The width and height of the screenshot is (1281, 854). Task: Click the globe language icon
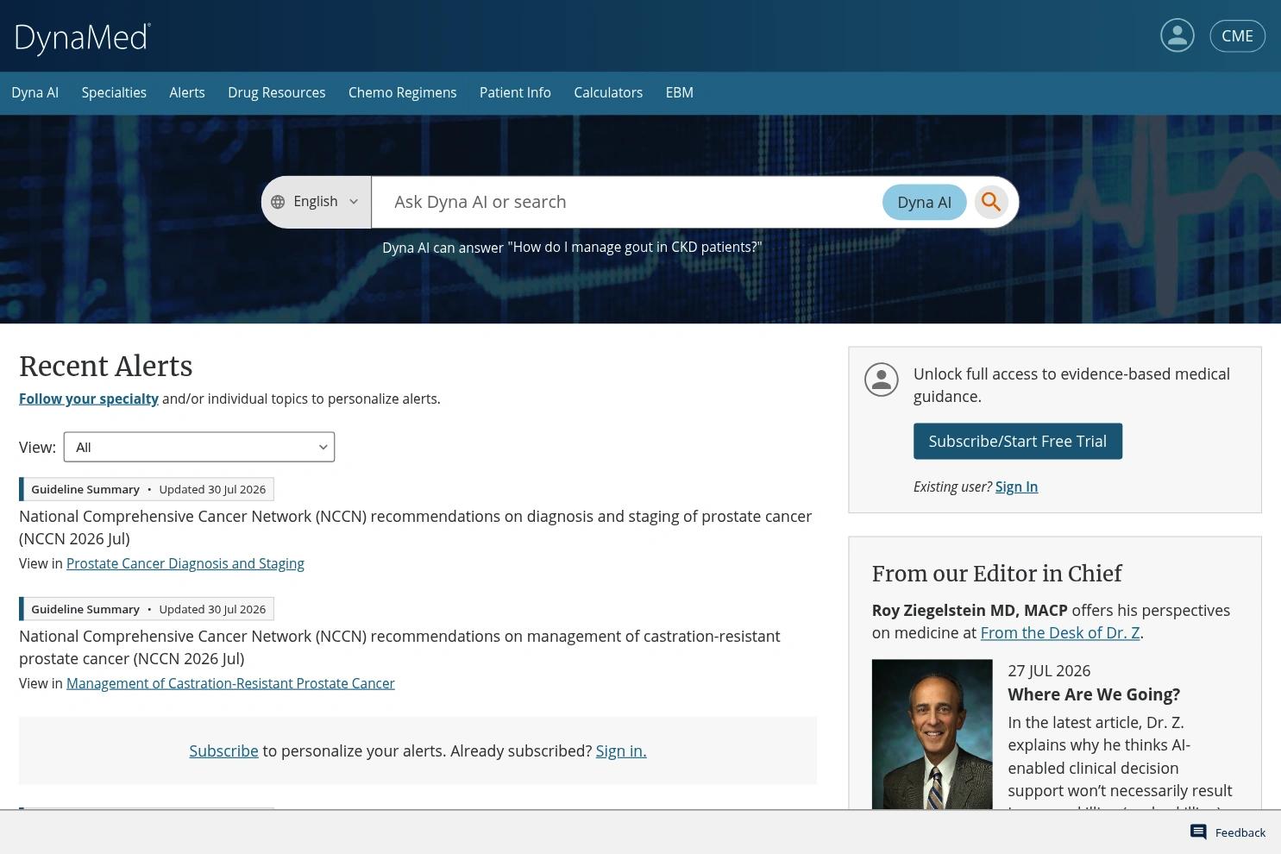point(278,202)
